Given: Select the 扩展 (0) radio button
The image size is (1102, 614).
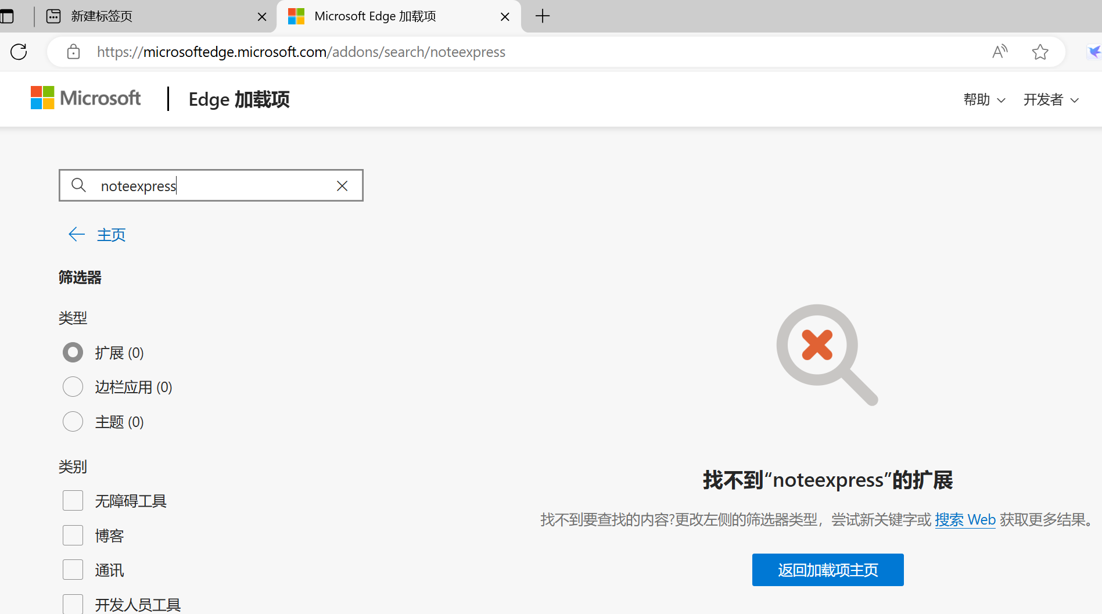Looking at the screenshot, I should point(73,352).
